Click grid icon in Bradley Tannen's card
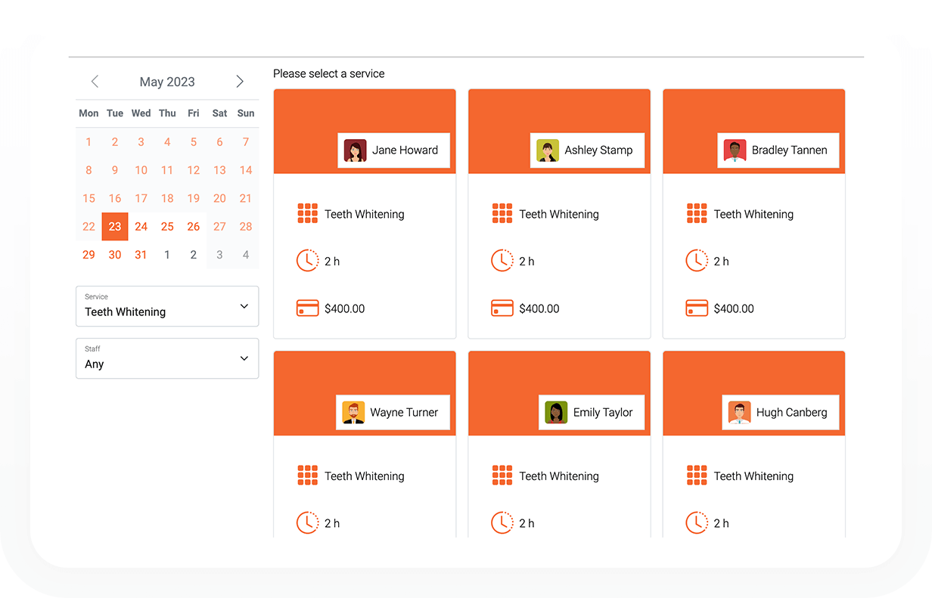Image resolution: width=932 pixels, height=598 pixels. click(697, 213)
